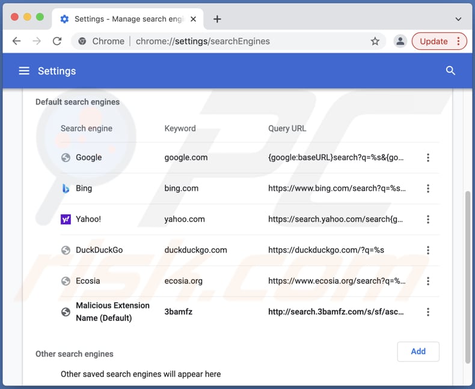Click the Chrome Update button
Screen dimensions: 475x389
tap(434, 41)
